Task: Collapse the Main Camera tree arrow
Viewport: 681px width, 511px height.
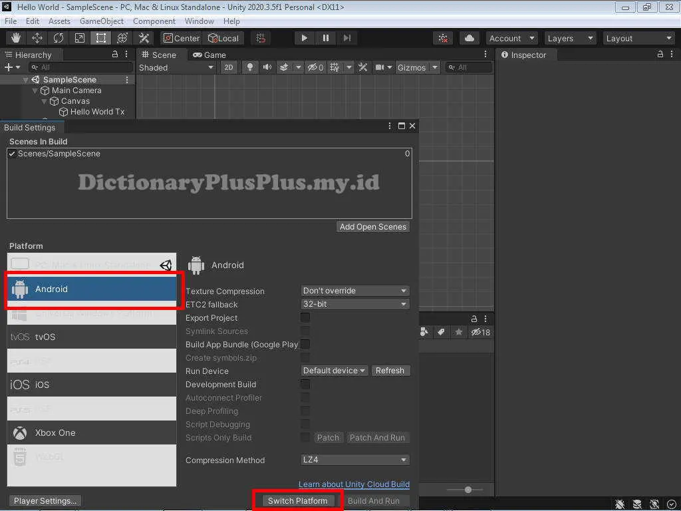Action: tap(35, 90)
